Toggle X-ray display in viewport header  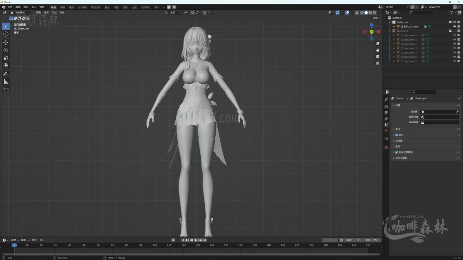(357, 13)
